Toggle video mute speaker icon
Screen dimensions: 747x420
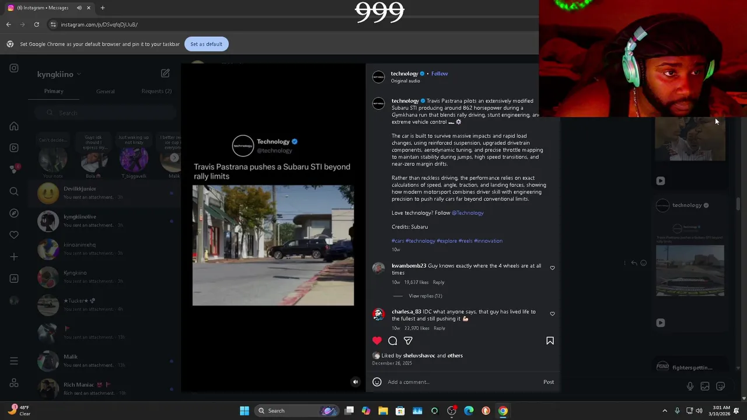[355, 382]
